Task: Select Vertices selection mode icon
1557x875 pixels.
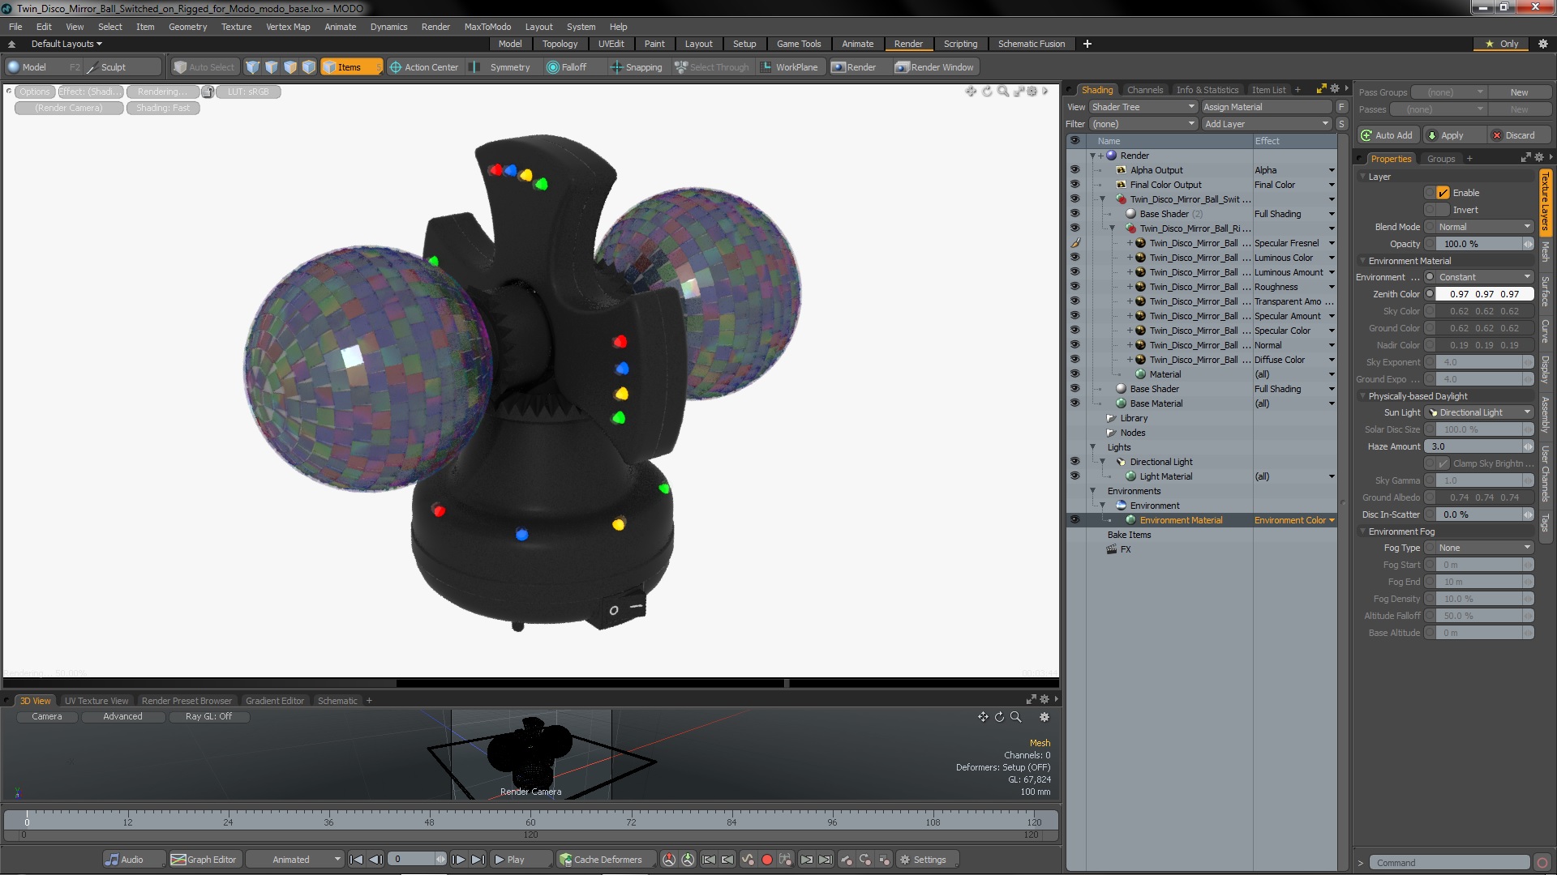Action: click(253, 67)
